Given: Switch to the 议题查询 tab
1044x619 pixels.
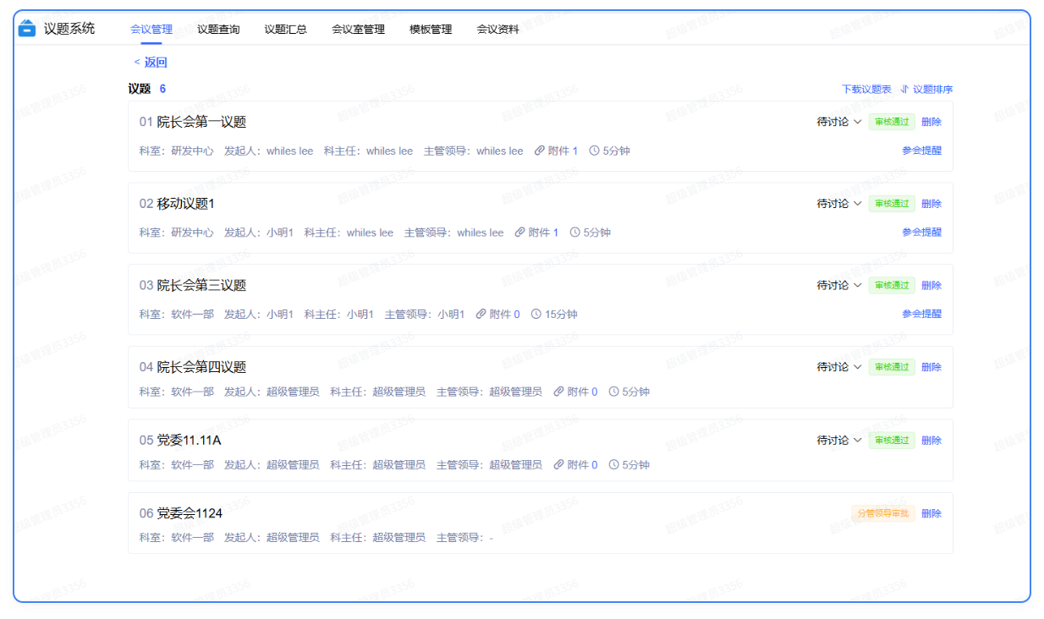Looking at the screenshot, I should tap(218, 30).
